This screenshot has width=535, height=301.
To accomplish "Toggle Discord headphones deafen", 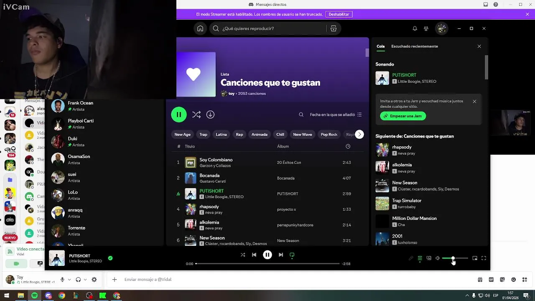I will [x=78, y=280].
